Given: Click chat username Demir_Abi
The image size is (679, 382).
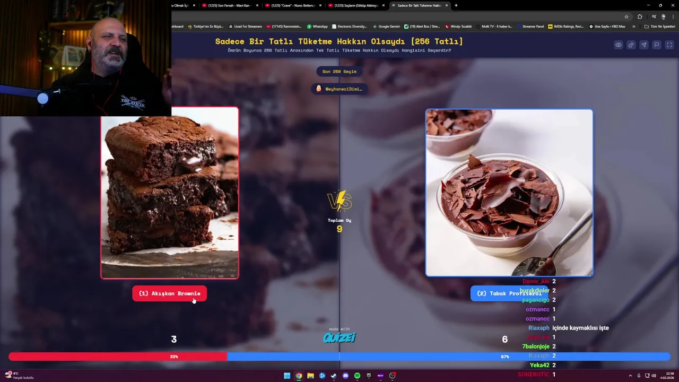Looking at the screenshot, I should coord(536,281).
